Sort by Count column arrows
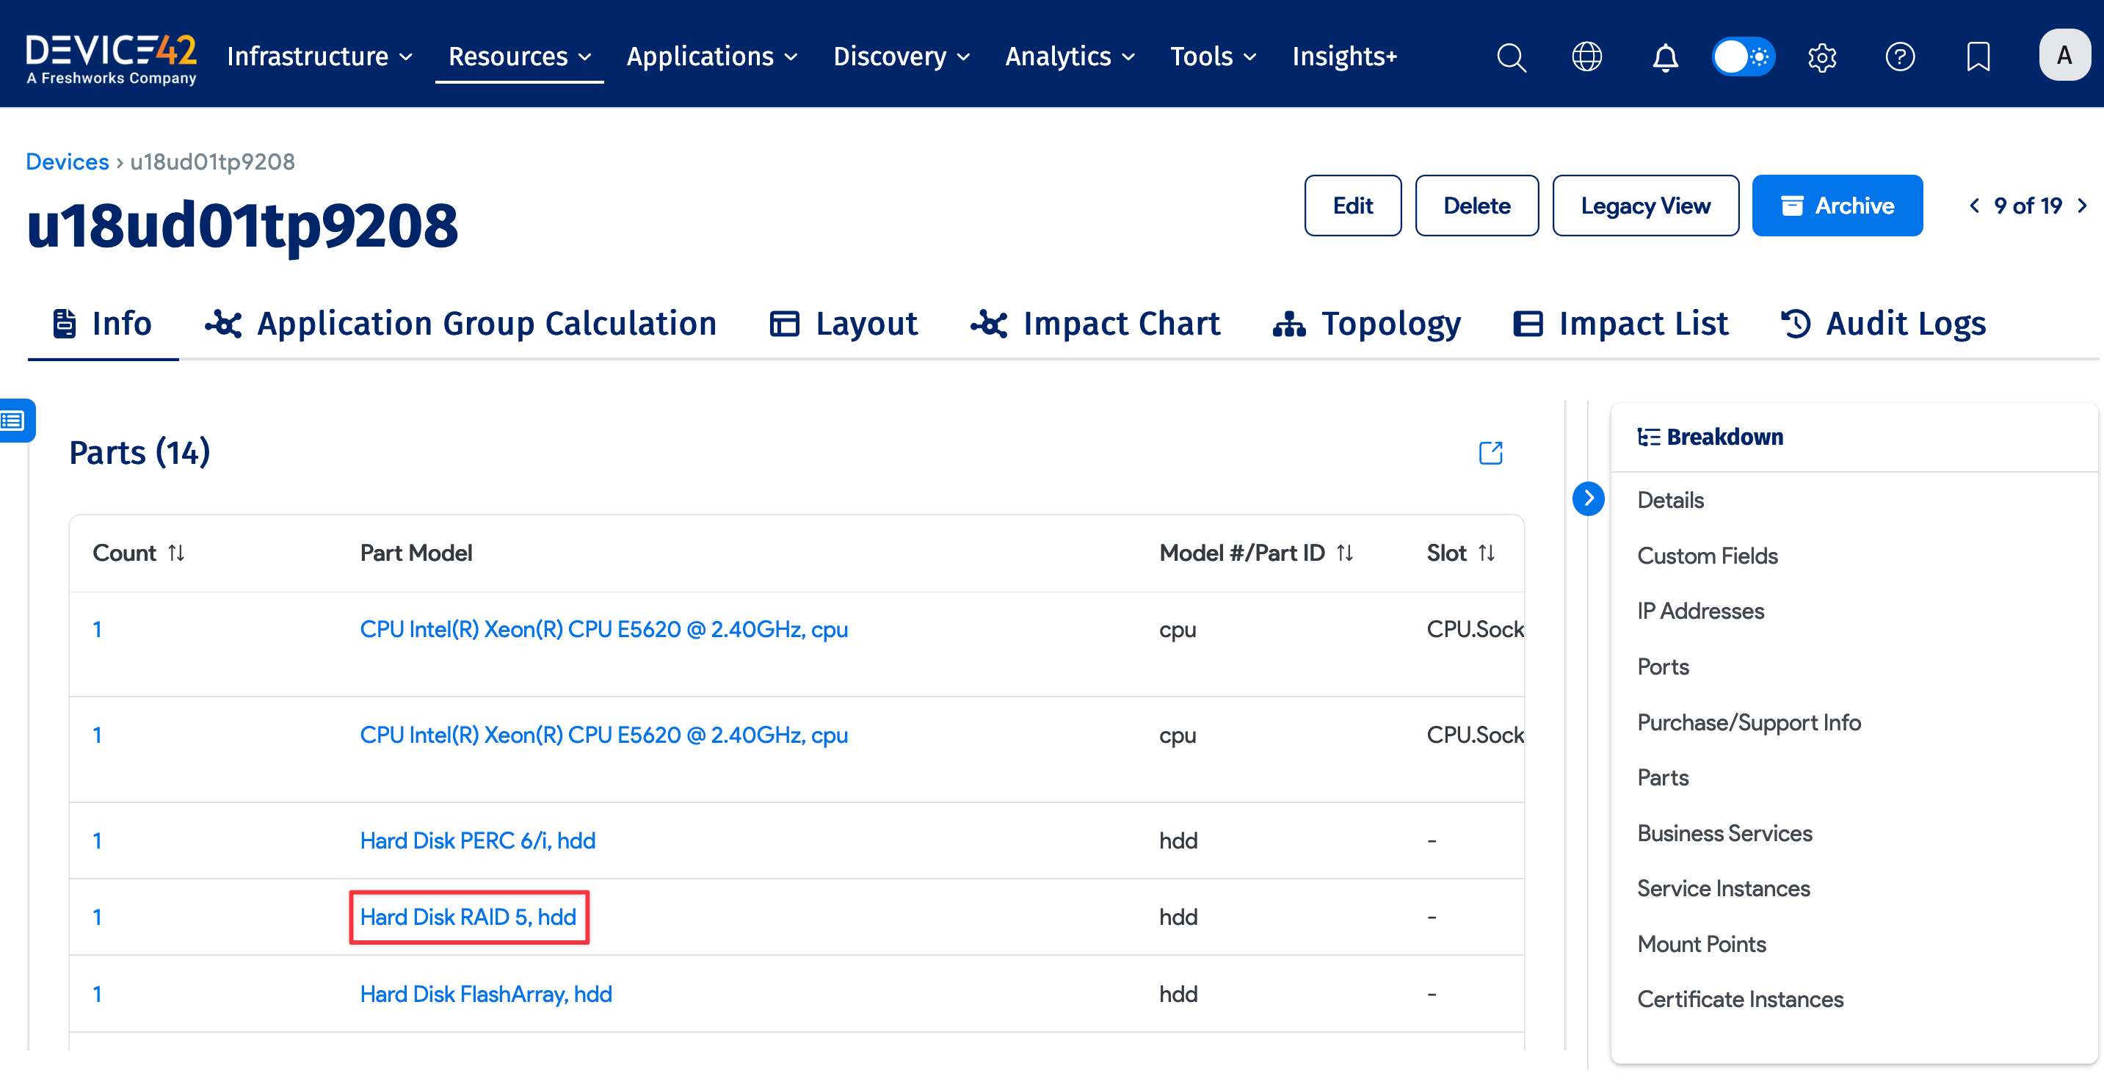 (x=175, y=553)
